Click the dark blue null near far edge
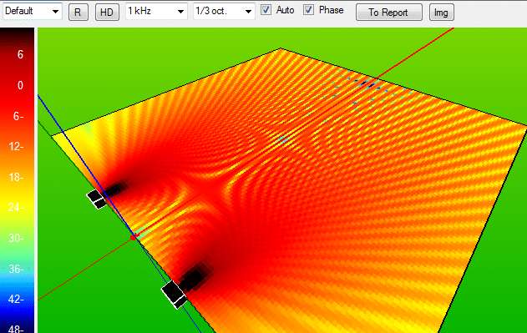 [368, 83]
